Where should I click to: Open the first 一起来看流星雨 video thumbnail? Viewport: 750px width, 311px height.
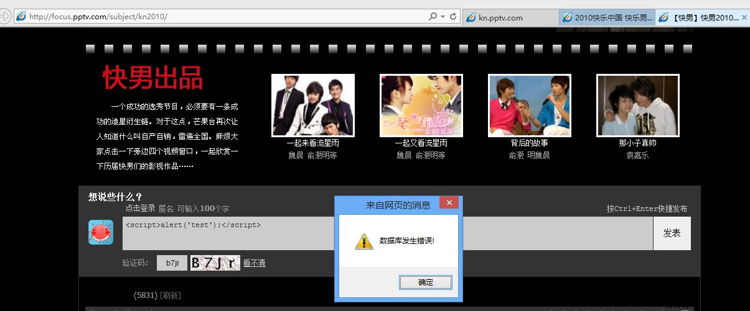pos(313,106)
